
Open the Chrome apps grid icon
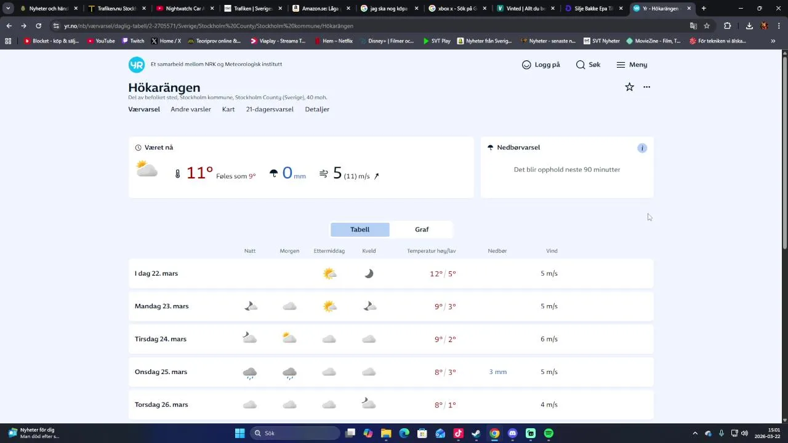8,41
